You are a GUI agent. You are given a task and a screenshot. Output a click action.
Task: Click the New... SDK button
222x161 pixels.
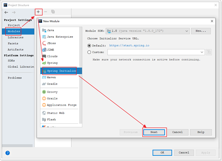[x=201, y=31]
